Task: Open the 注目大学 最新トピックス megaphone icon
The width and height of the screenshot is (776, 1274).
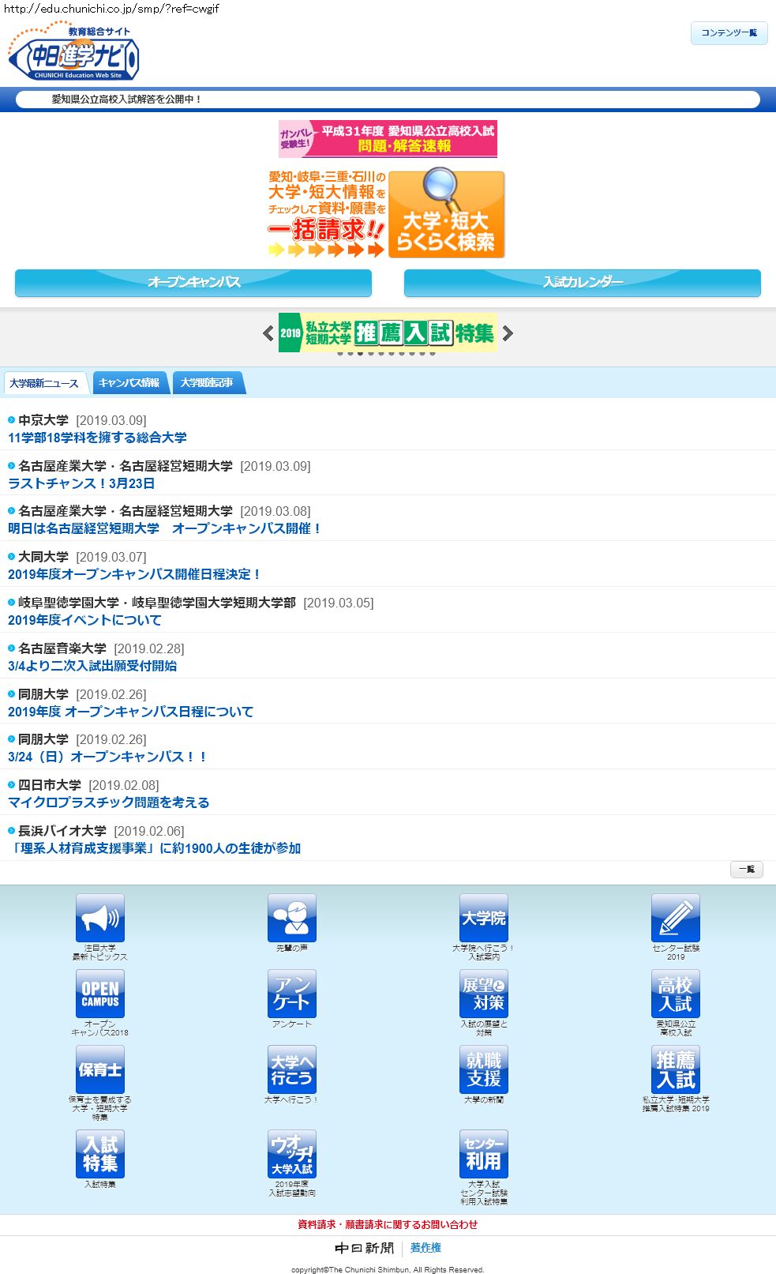Action: pyautogui.click(x=100, y=918)
